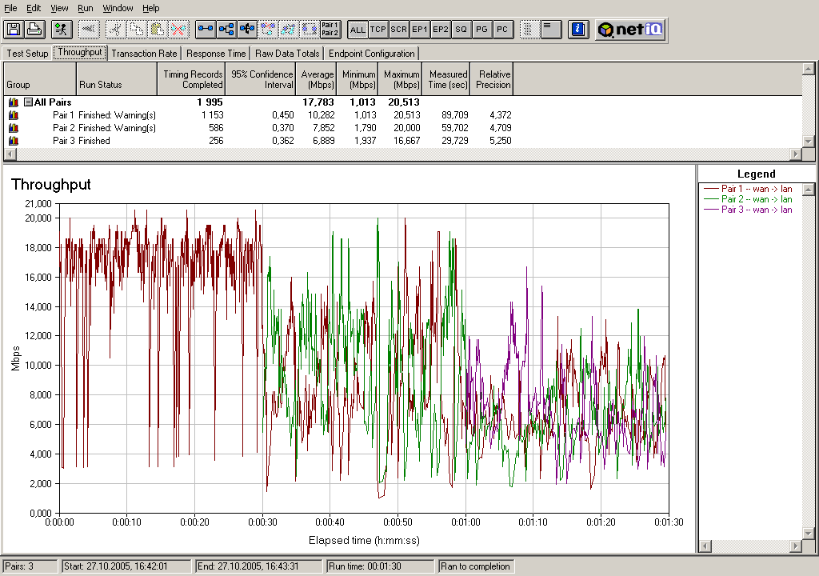This screenshot has height=576, width=819.
Task: Toggle the EP1 filter button
Action: [420, 30]
